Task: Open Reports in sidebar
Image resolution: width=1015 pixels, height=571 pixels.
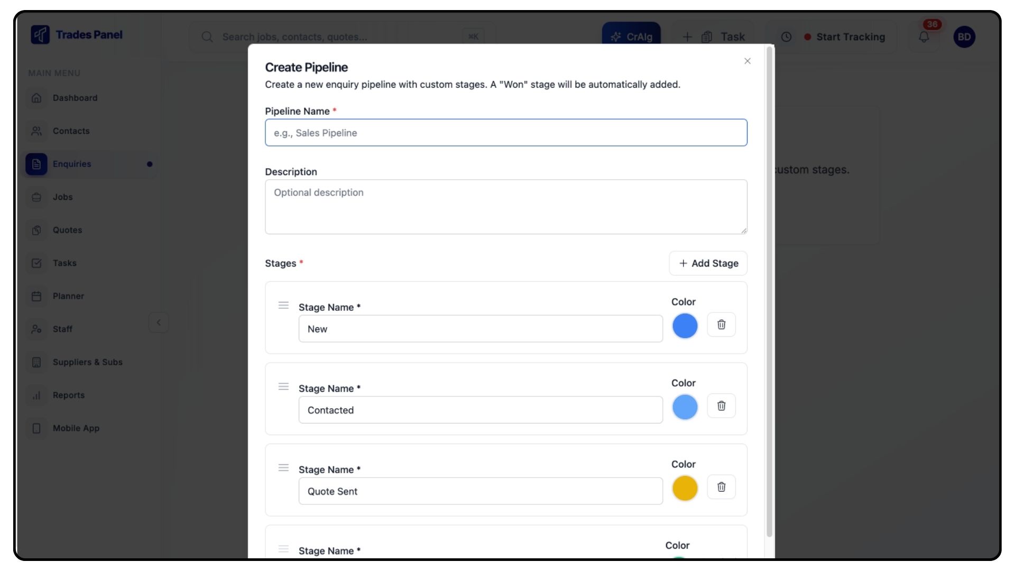Action: coord(68,395)
